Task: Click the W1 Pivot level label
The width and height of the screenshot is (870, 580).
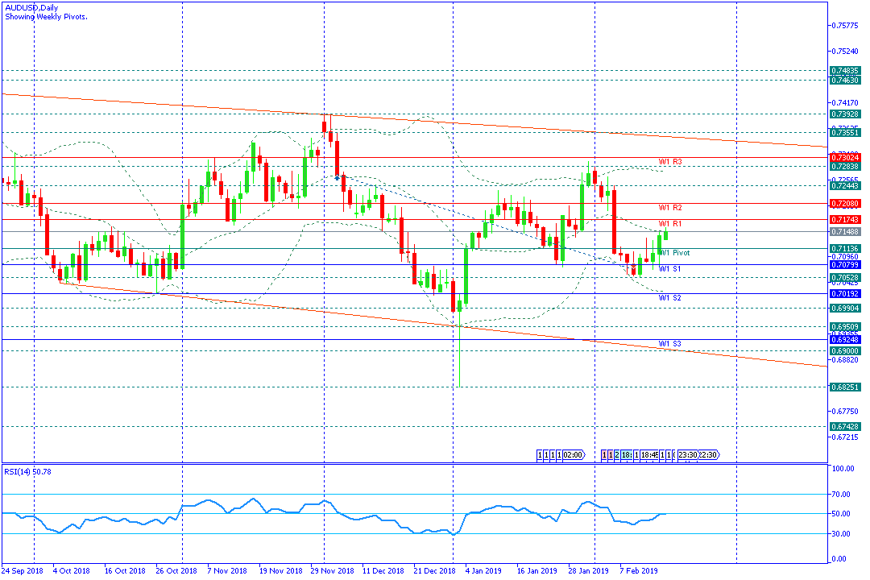Action: coord(673,252)
